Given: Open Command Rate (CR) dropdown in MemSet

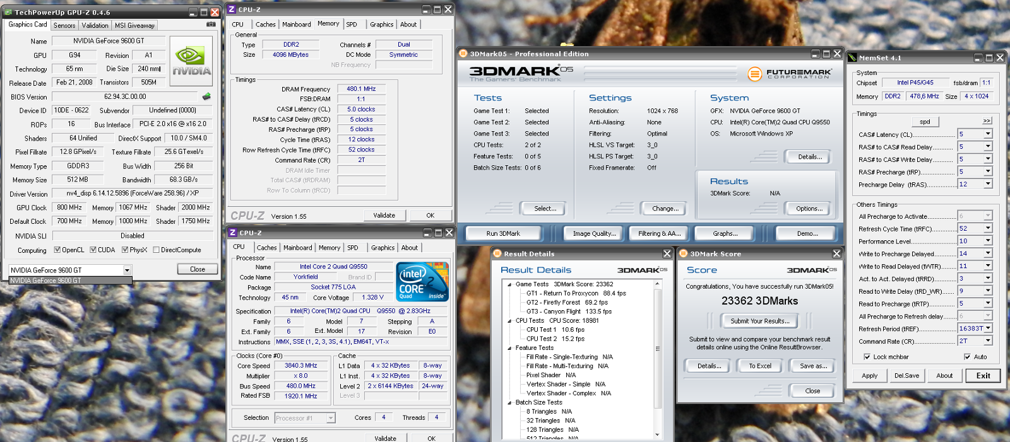Looking at the screenshot, I should click(x=988, y=341).
